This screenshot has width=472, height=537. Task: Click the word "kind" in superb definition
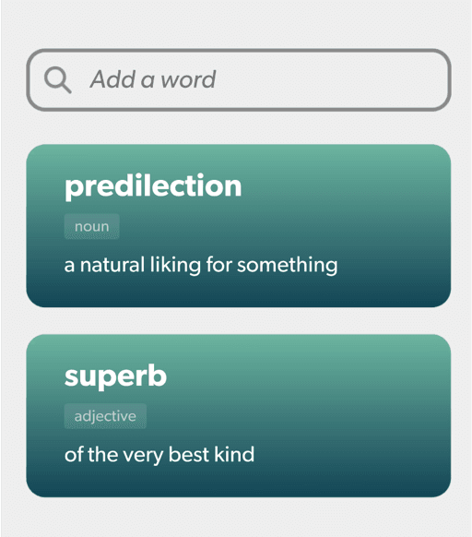[x=234, y=454]
